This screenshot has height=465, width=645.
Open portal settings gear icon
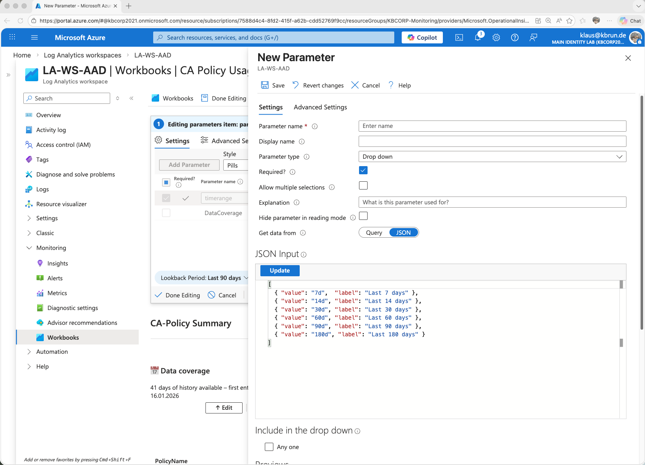pyautogui.click(x=496, y=37)
